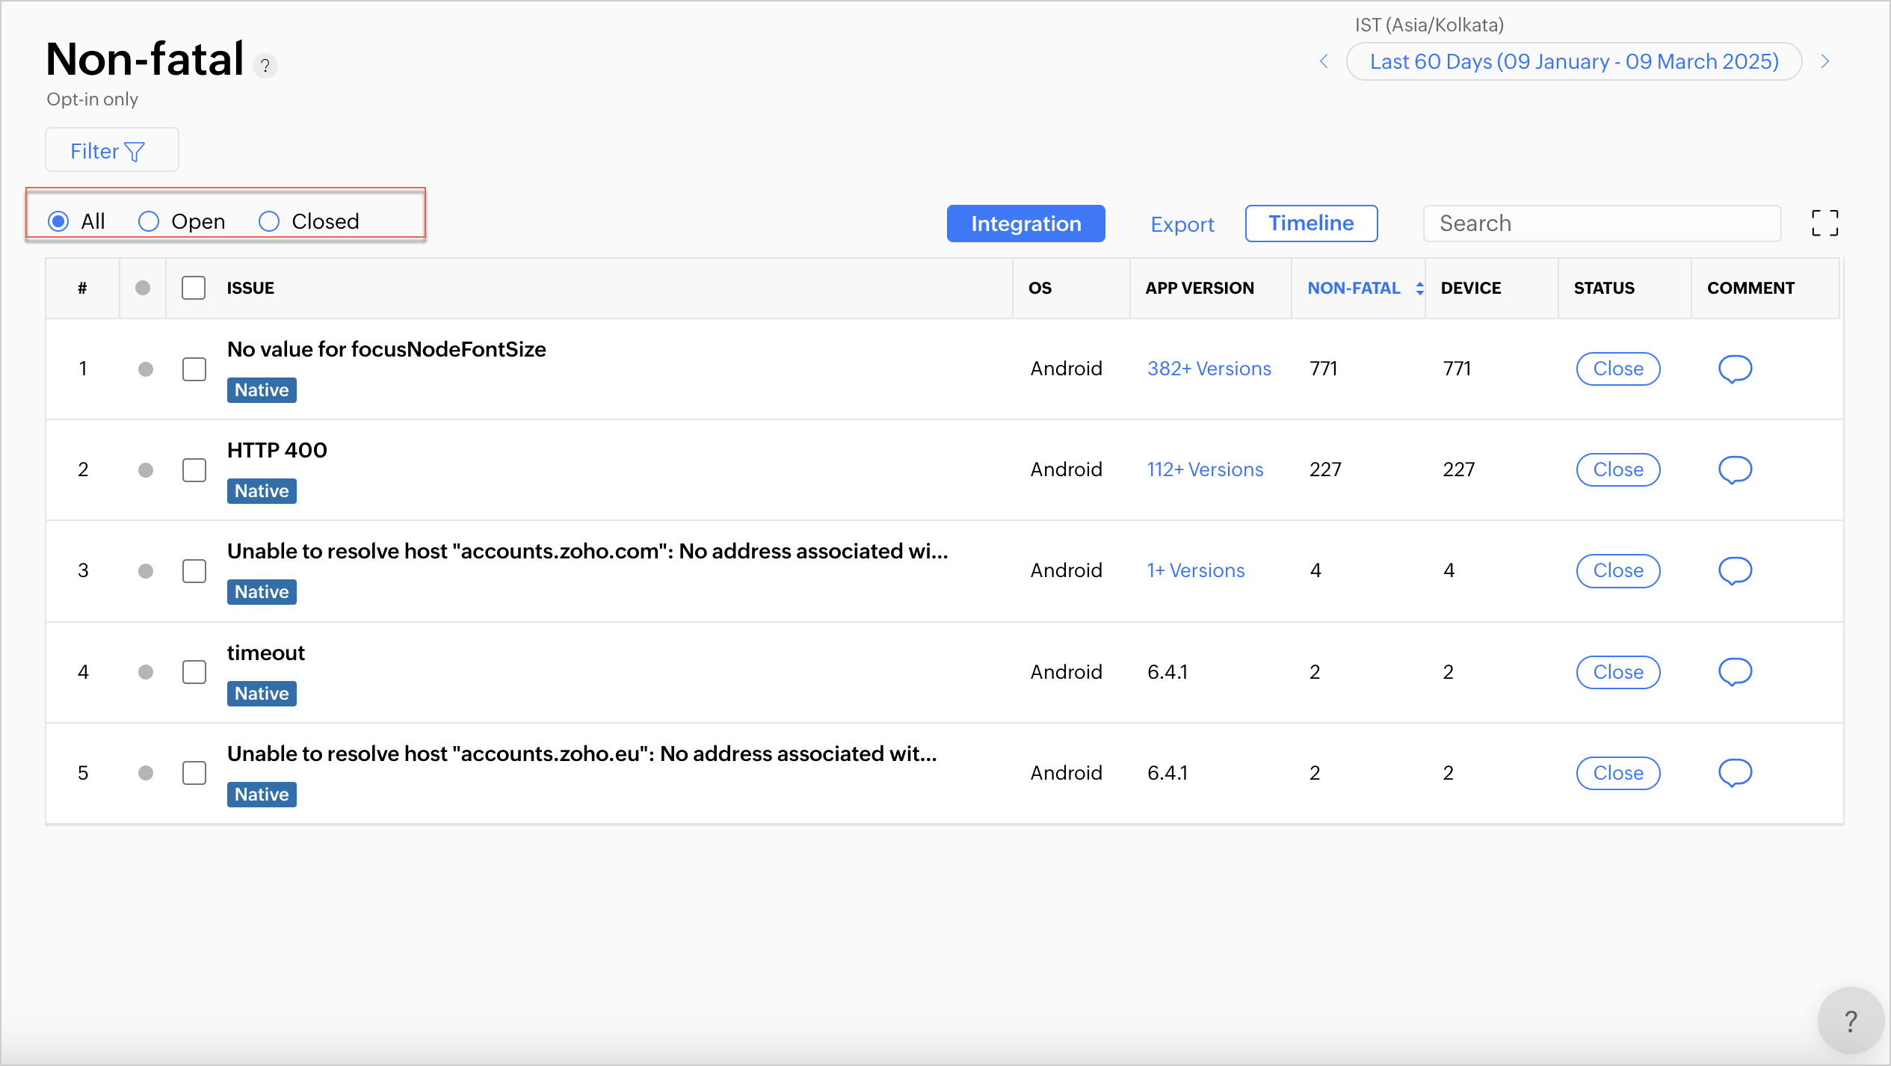The height and width of the screenshot is (1066, 1891).
Task: Open comment icon for timeout issue
Action: [1735, 671]
